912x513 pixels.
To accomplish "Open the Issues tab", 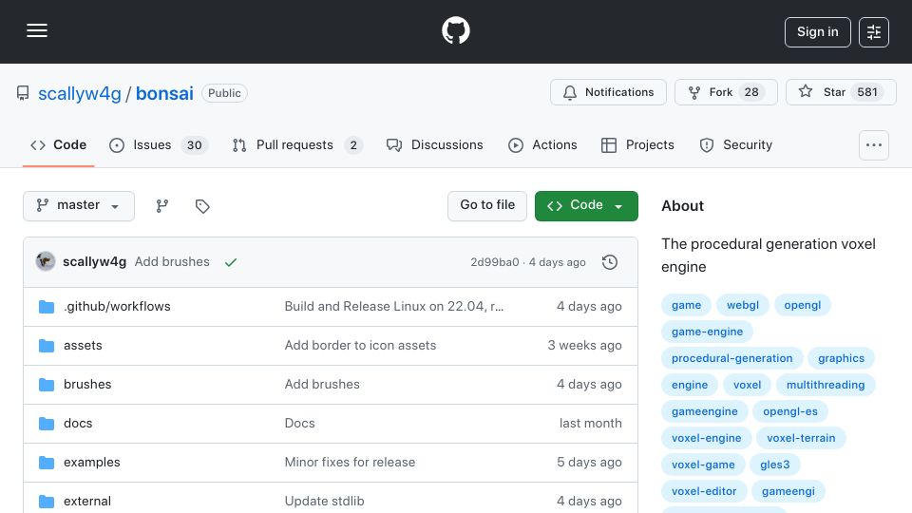I will click(x=159, y=144).
